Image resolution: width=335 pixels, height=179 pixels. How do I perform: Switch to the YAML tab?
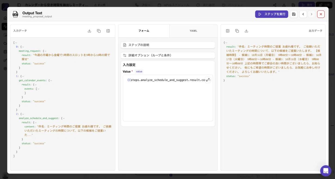point(193,31)
